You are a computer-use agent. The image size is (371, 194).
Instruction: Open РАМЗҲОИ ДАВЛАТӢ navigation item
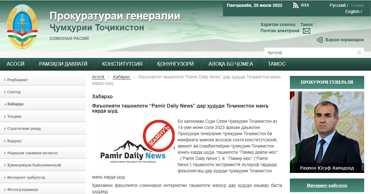pos(63,64)
